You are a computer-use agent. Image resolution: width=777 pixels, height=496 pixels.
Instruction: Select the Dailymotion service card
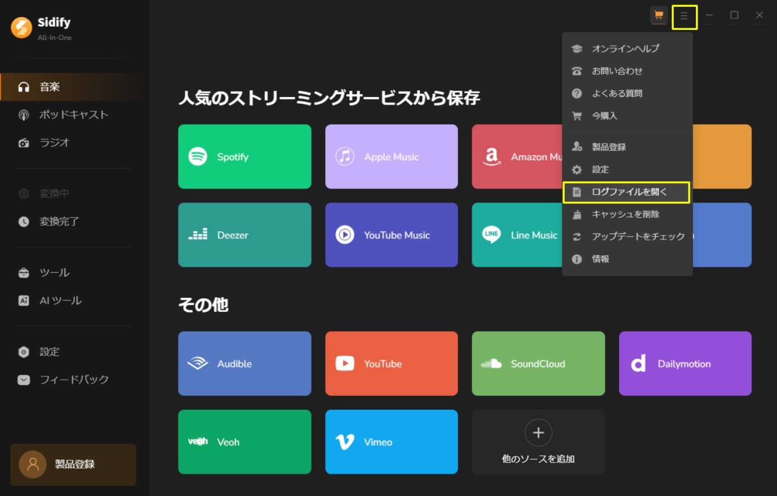click(685, 364)
